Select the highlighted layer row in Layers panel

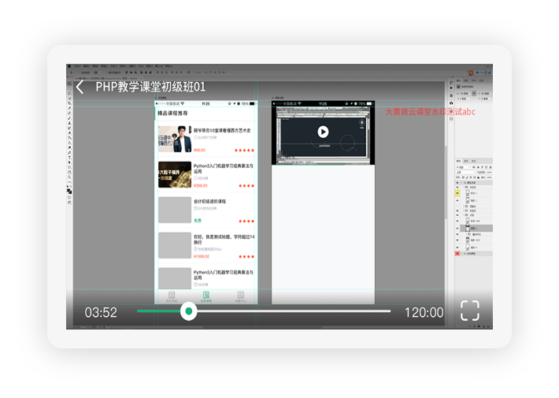(x=476, y=229)
